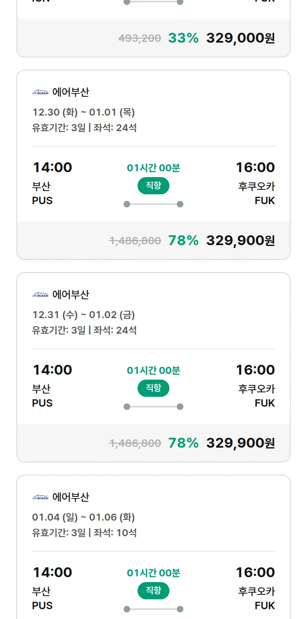Click the route line on the 12.30 flight
307x619 pixels.
pyautogui.click(x=153, y=204)
